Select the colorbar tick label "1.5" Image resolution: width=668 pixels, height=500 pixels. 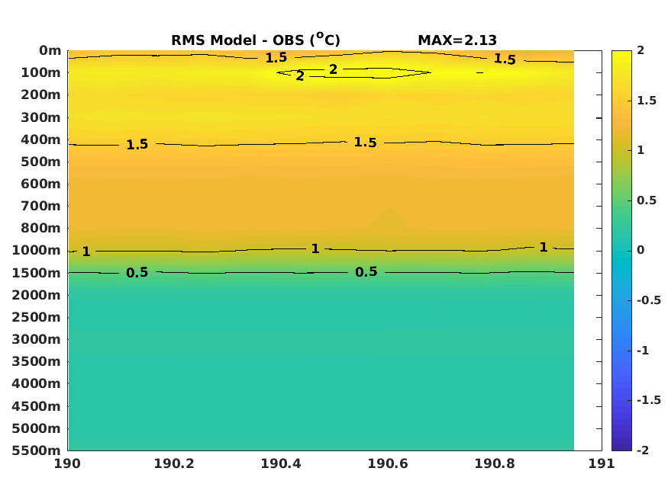647,101
